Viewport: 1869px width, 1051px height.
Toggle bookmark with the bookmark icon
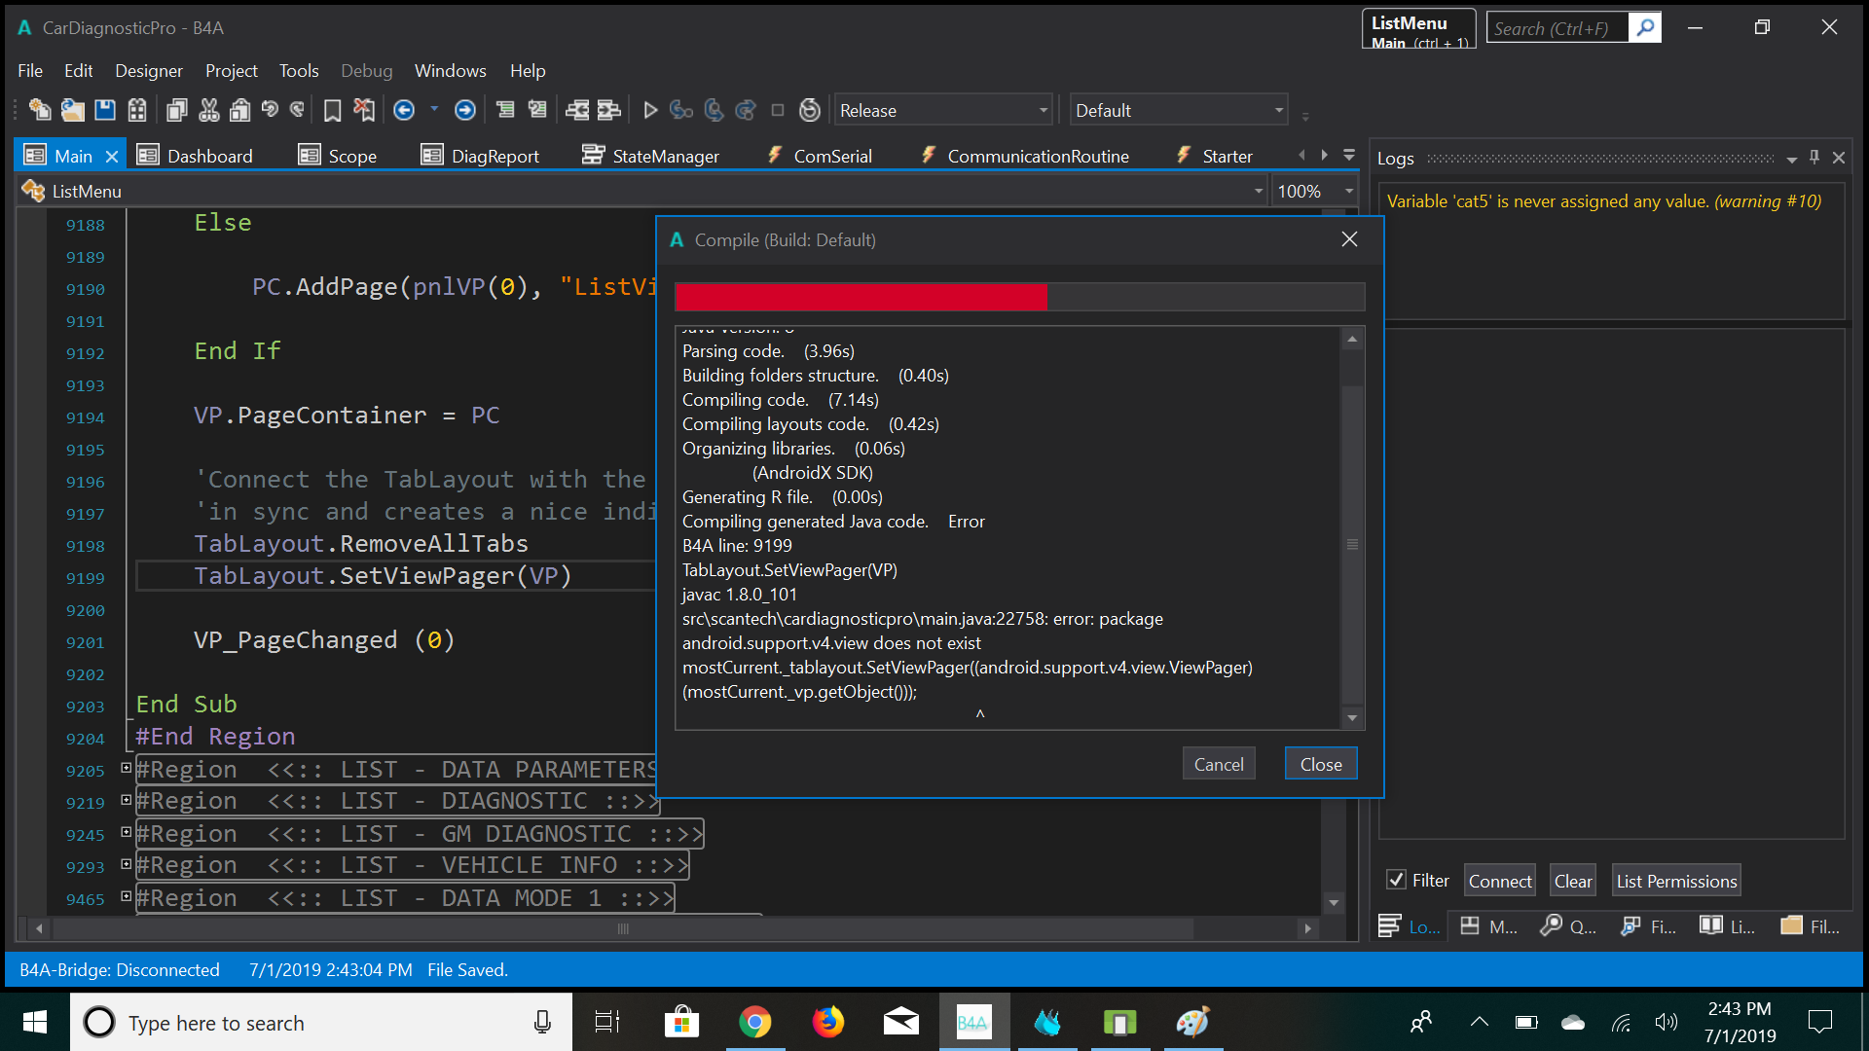pyautogui.click(x=332, y=110)
